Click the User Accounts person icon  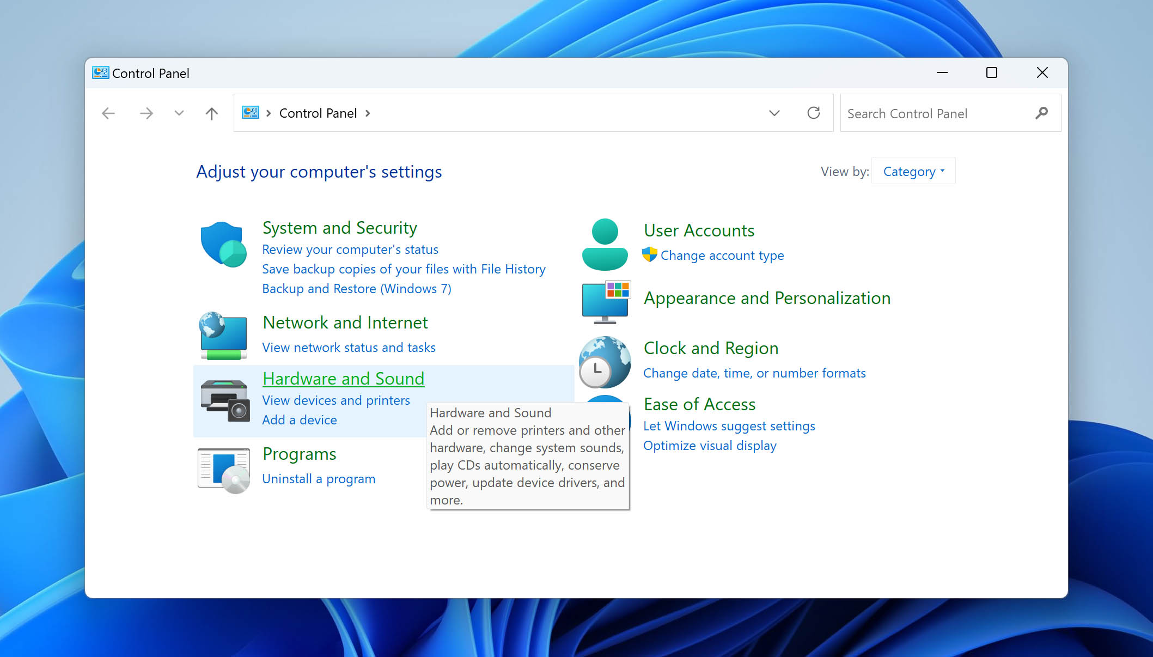pos(605,244)
